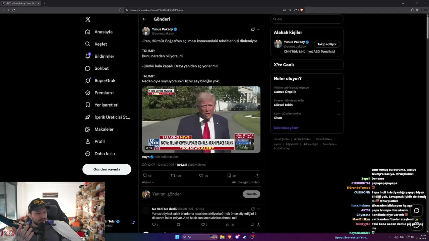Repost the post with 120 reposts
The height and width of the screenshot is (241, 429).
[x=176, y=175]
